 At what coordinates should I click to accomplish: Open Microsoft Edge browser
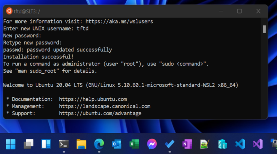(99, 144)
